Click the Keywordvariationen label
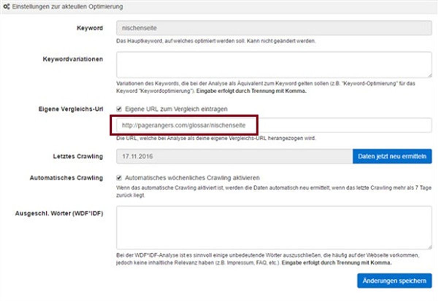Image resolution: width=438 pixels, height=301 pixels. pos(73,59)
